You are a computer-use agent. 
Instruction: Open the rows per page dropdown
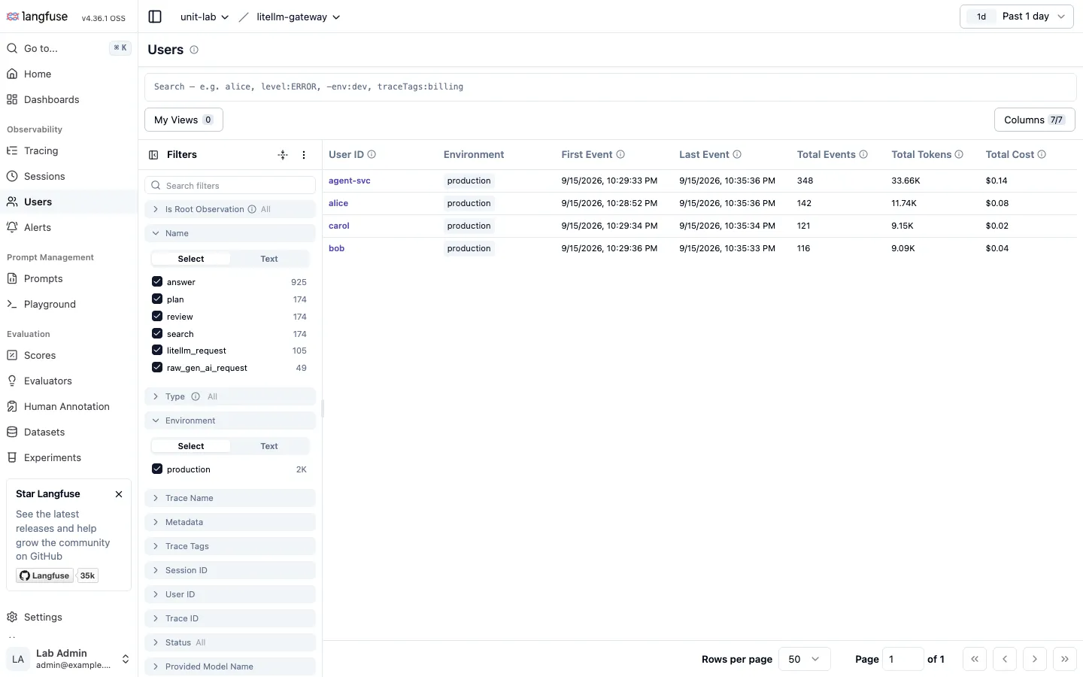(x=804, y=659)
